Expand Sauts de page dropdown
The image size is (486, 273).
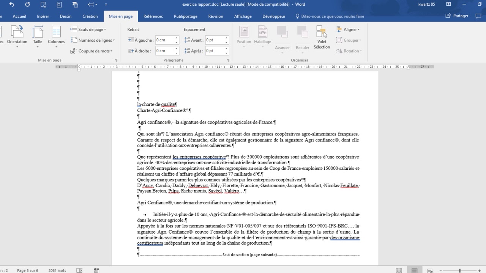[88, 30]
